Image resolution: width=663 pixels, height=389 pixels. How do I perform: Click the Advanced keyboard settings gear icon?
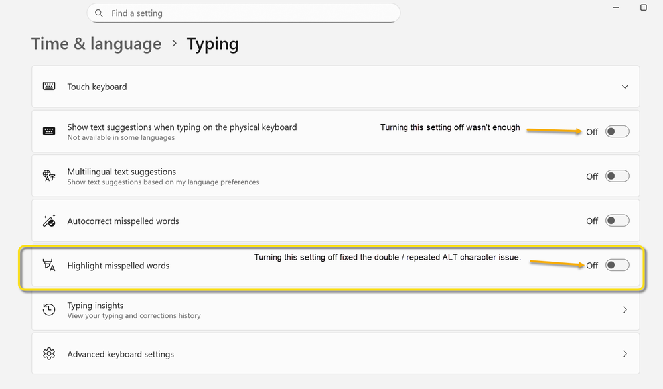[x=49, y=354]
